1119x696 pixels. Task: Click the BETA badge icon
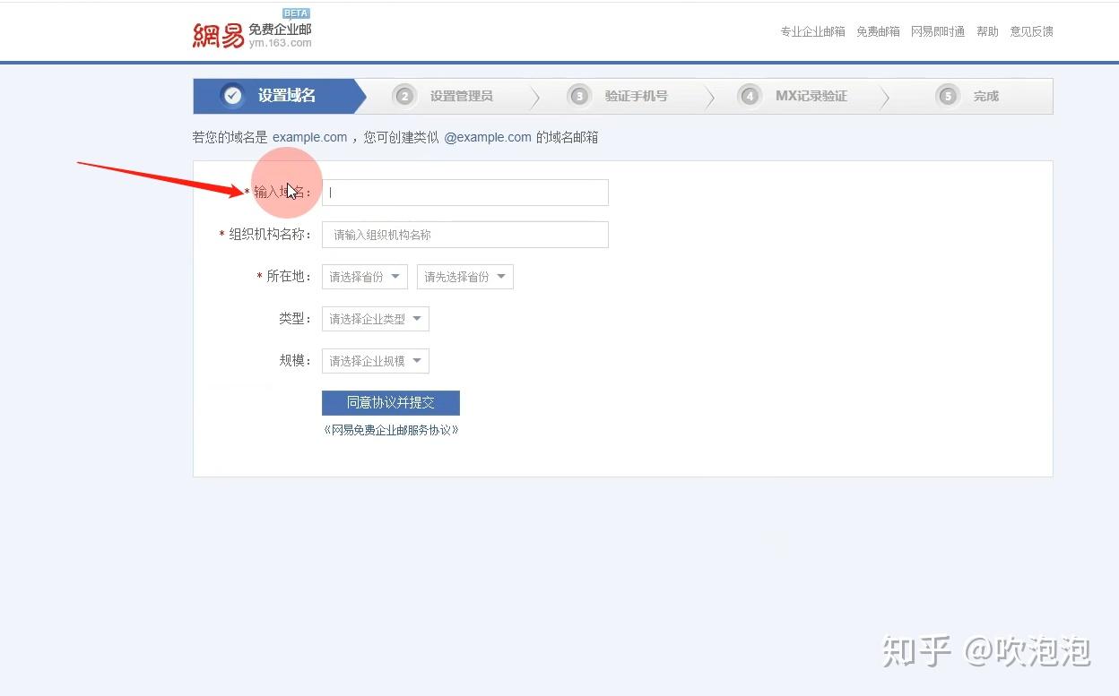pos(296,13)
